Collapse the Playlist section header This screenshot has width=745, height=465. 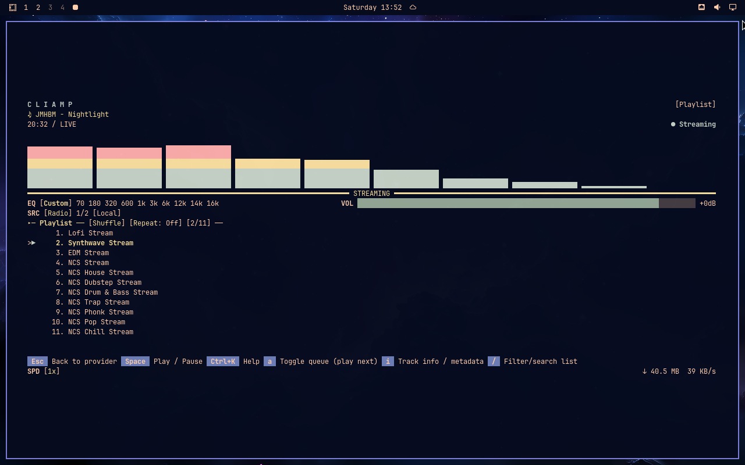[x=56, y=223]
